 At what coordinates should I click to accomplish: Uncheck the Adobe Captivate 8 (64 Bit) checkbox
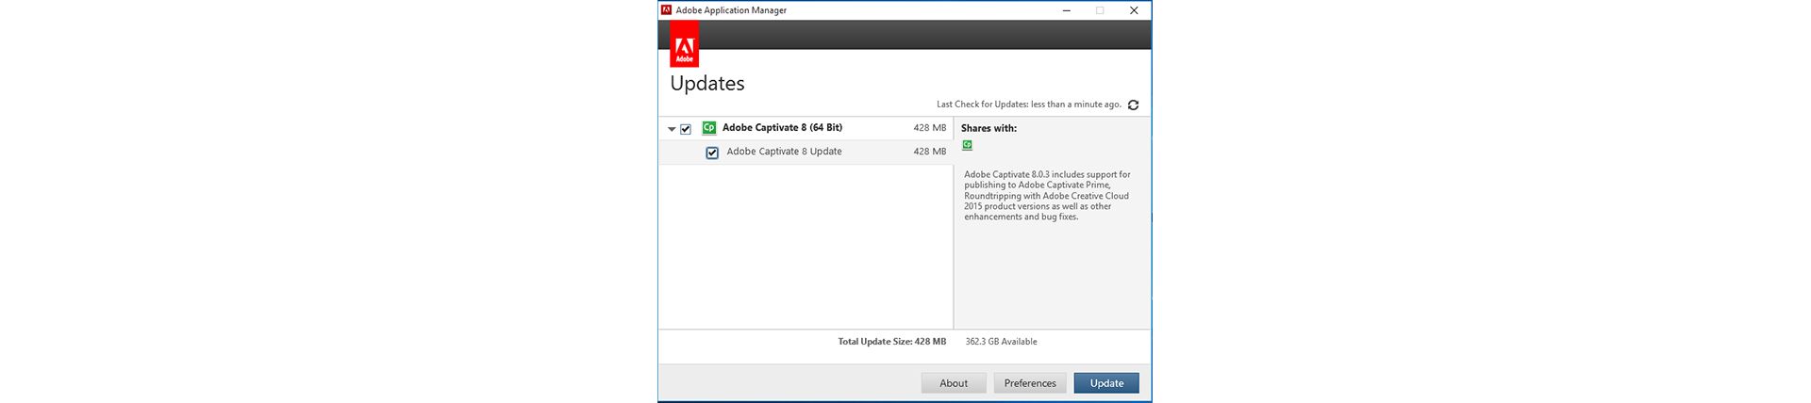coord(686,129)
